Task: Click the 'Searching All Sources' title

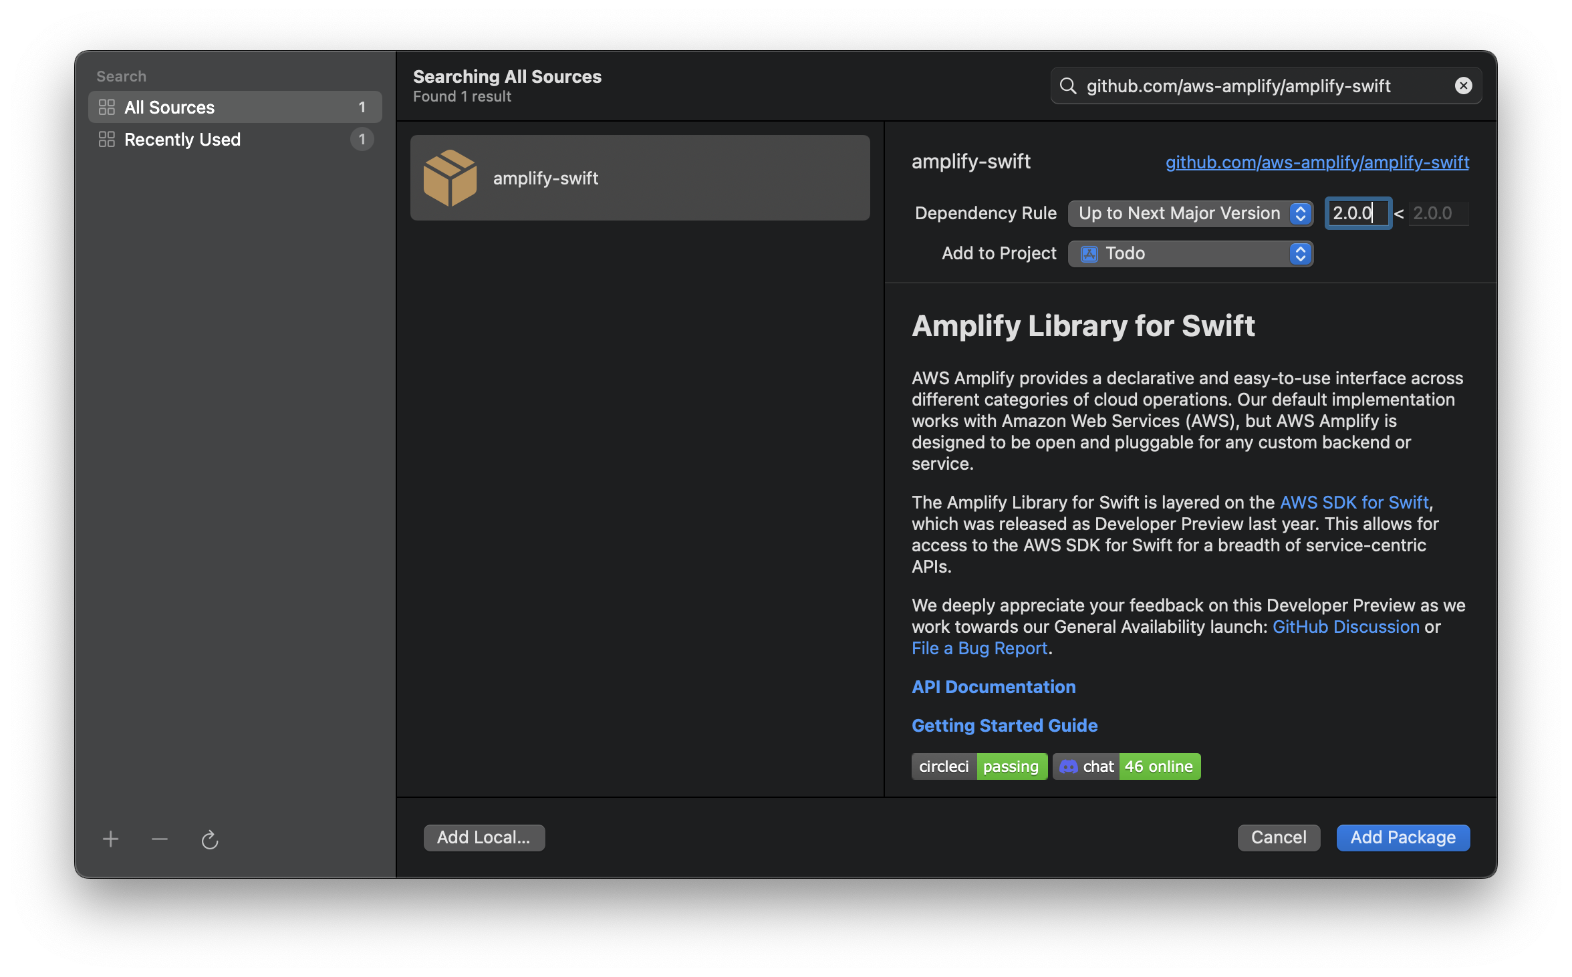Action: pyautogui.click(x=507, y=76)
